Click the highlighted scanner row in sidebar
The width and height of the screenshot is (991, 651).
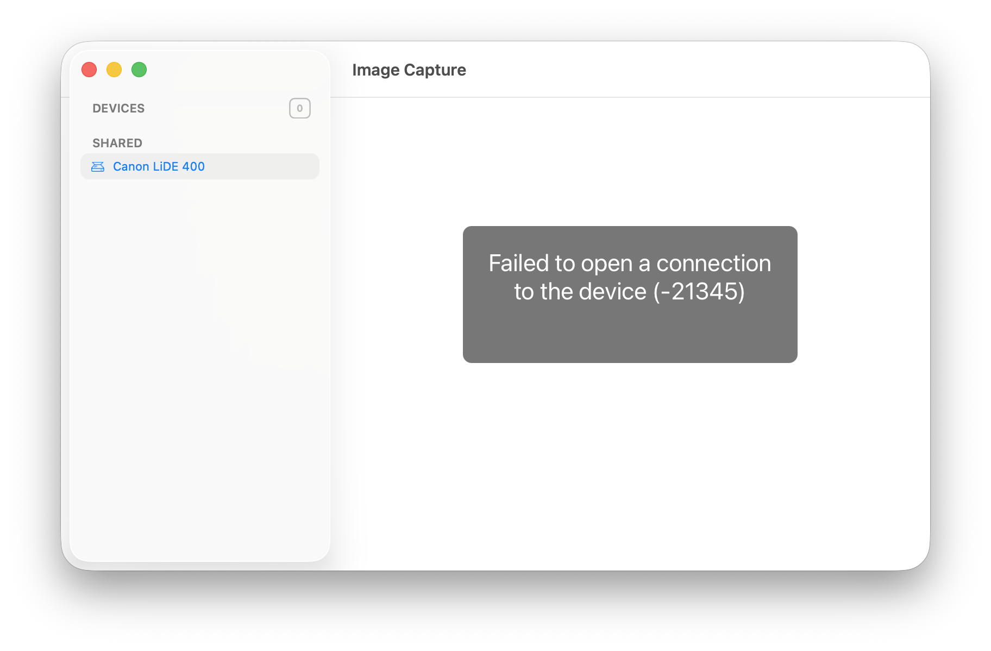(199, 166)
